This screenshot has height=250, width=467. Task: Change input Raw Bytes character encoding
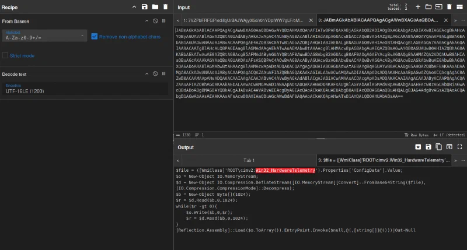[x=416, y=135]
